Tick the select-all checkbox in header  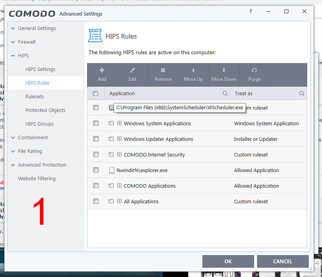[95, 94]
